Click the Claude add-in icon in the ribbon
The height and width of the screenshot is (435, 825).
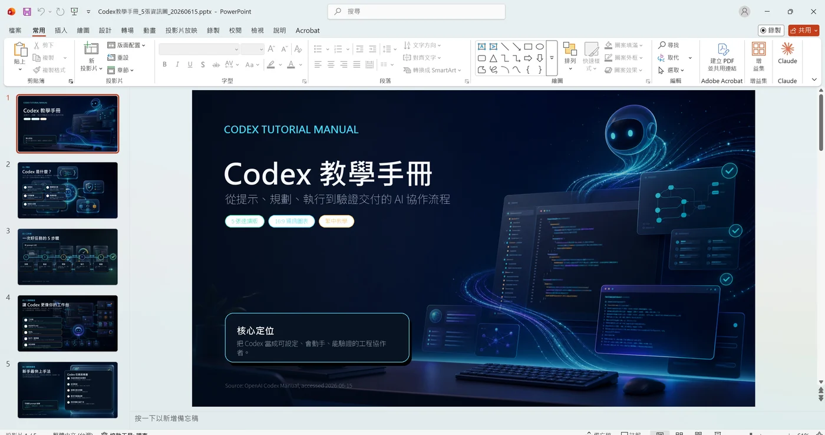[x=787, y=49]
